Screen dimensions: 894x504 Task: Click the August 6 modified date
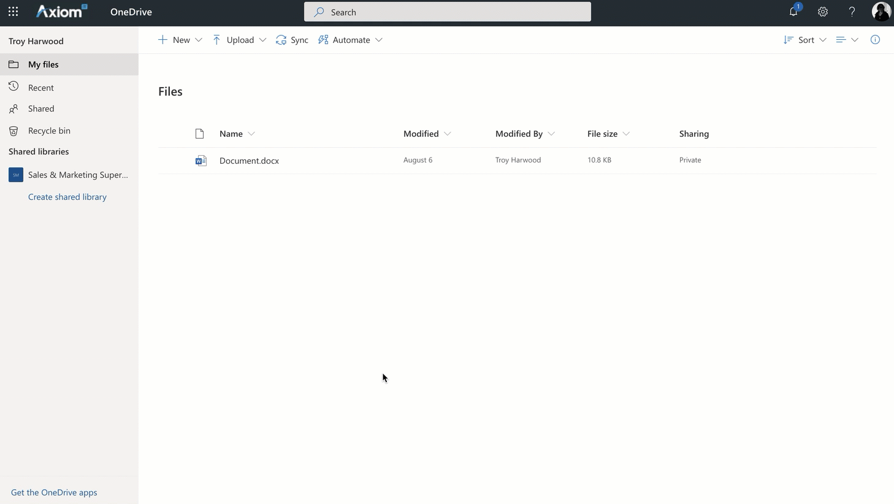[x=418, y=160]
